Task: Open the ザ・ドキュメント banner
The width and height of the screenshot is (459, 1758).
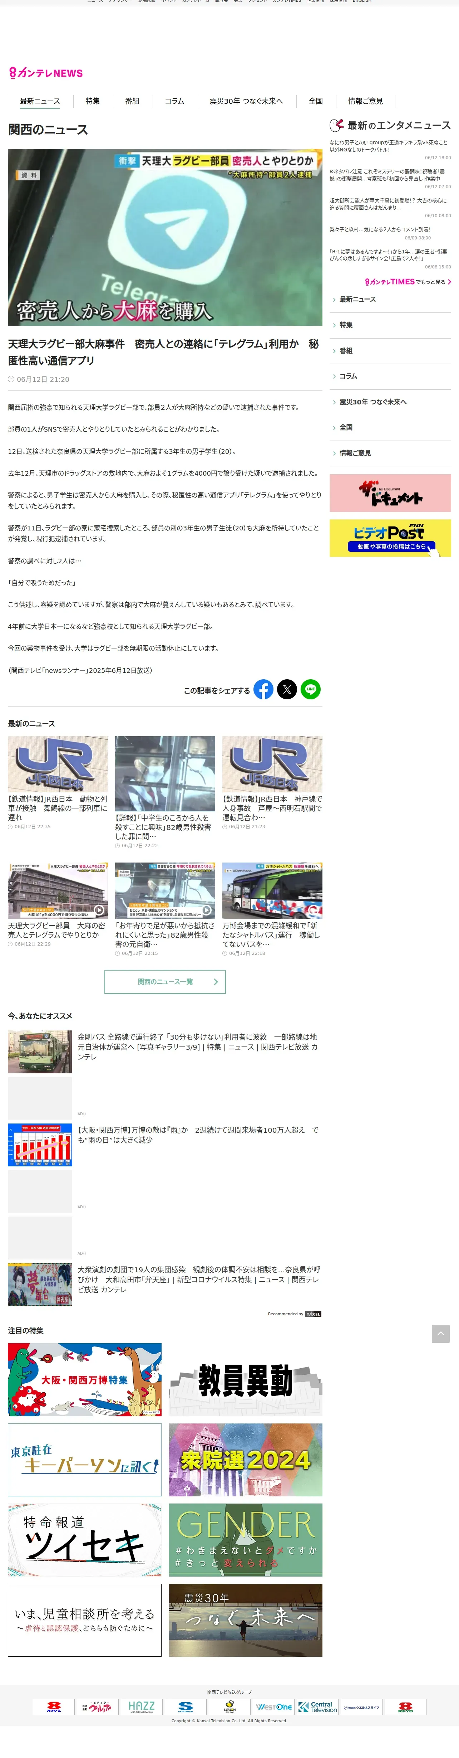Action: coord(390,493)
